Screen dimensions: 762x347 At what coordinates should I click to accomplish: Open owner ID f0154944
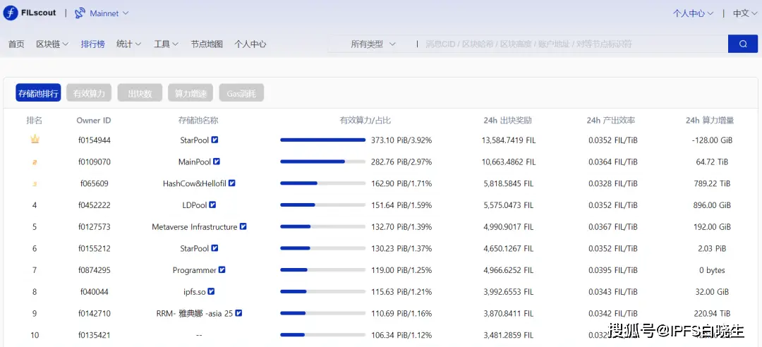[95, 140]
